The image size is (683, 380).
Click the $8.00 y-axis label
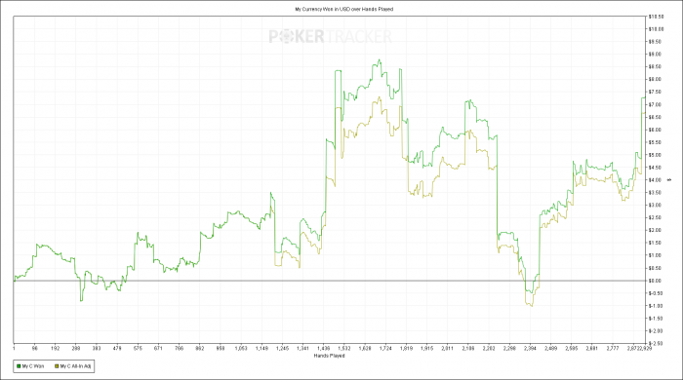click(x=656, y=80)
